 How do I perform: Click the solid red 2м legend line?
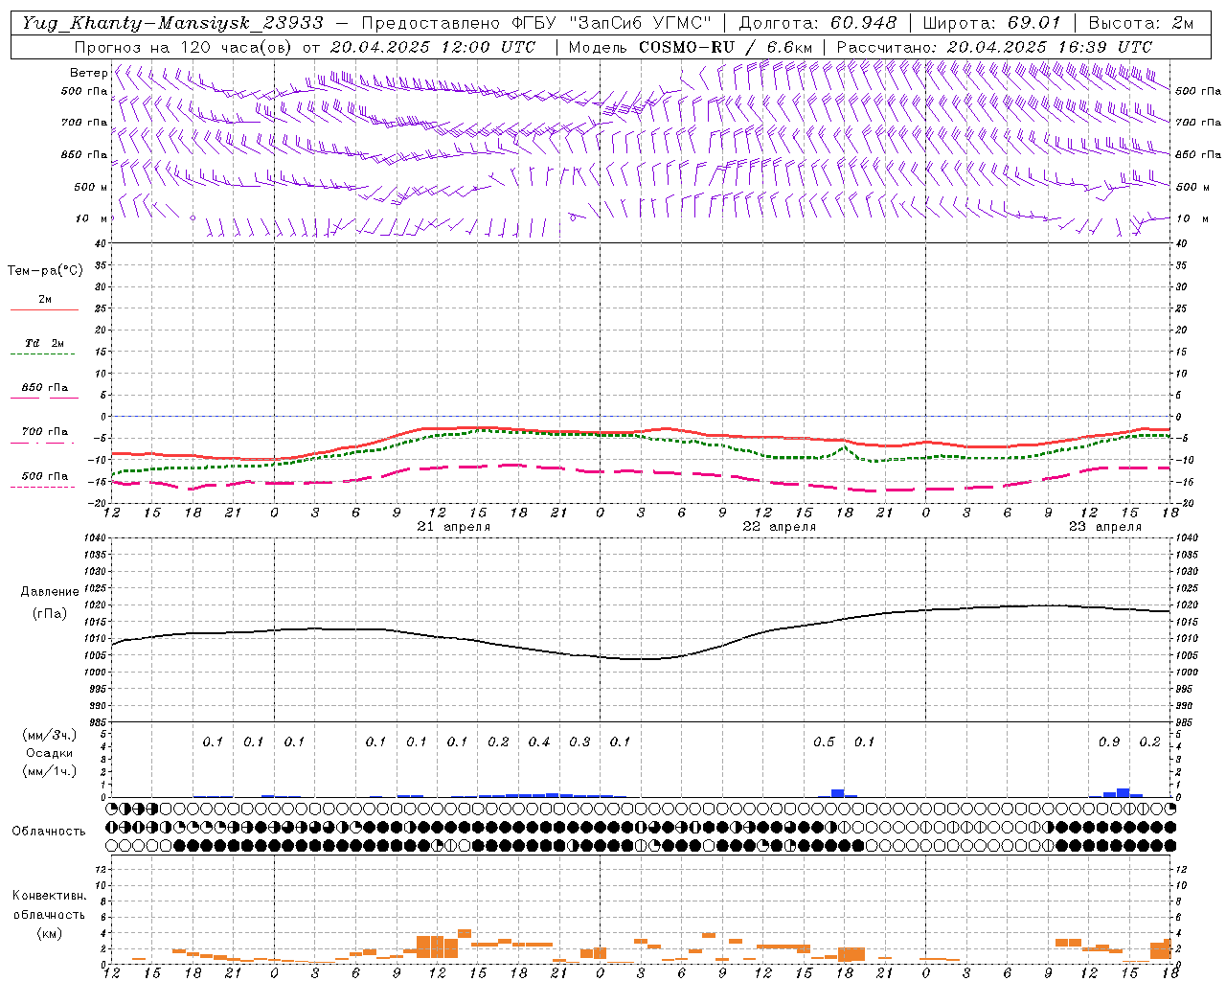(x=44, y=310)
